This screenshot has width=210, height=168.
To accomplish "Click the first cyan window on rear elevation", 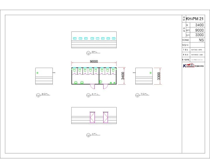I will point(75,38).
